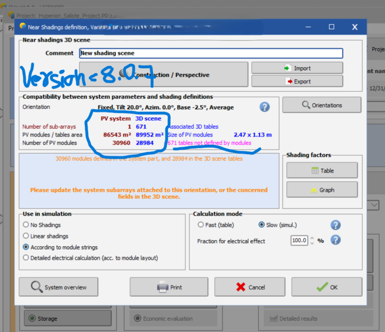Expand the dropdown at the right edge
The height and width of the screenshot is (332, 385).
373,205
